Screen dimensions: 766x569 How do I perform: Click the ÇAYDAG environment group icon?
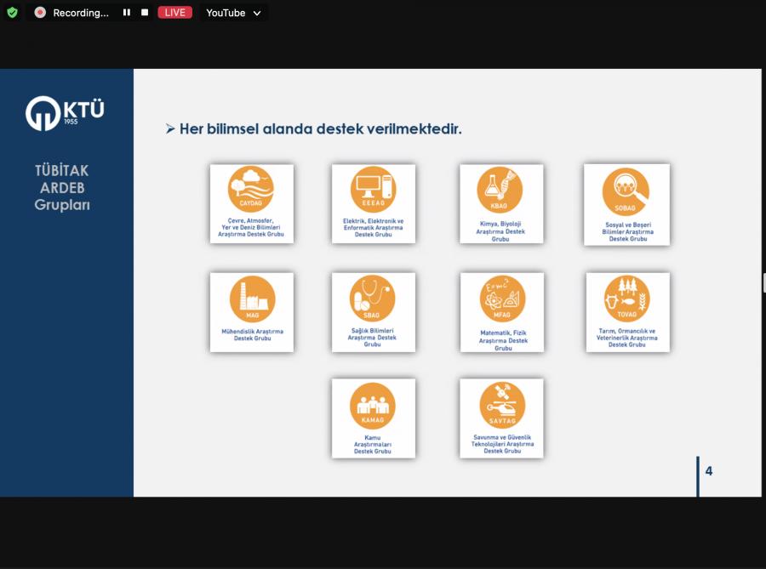tap(251, 189)
